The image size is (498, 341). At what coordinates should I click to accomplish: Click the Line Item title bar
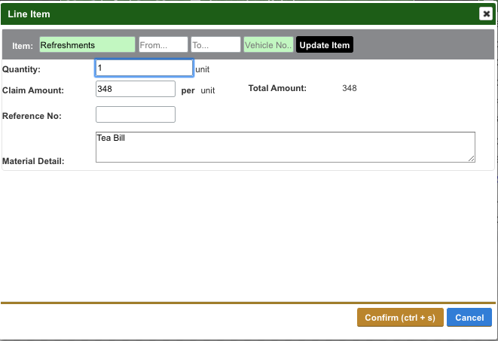coord(226,14)
